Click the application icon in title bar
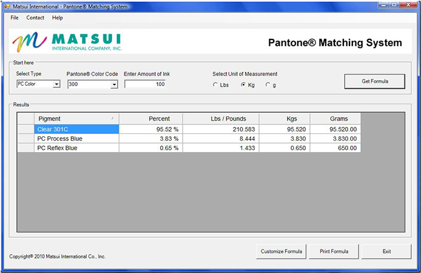Viewport: 421px width, 273px height. [x=7, y=6]
